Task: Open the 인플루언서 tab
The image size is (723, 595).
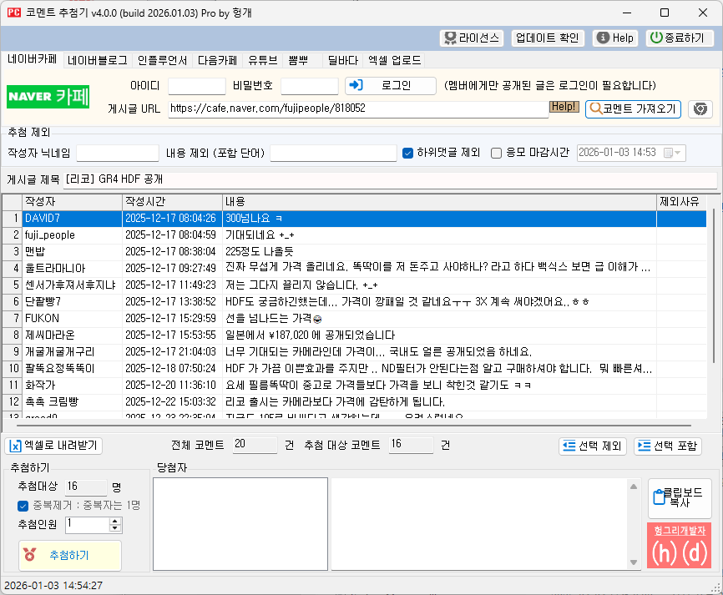Action: click(x=162, y=60)
